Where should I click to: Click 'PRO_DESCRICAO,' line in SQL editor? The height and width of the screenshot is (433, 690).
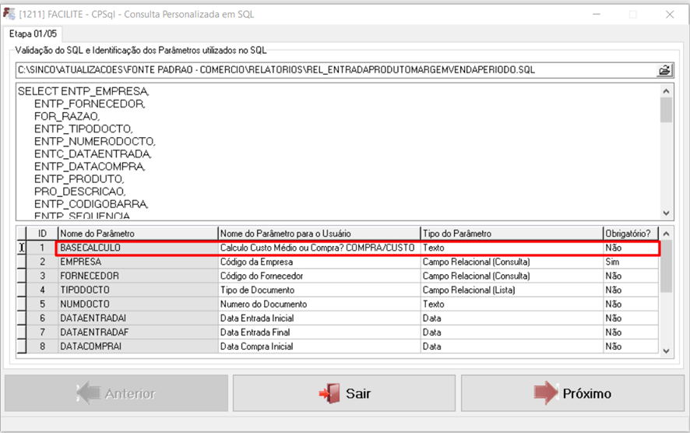coord(79,192)
